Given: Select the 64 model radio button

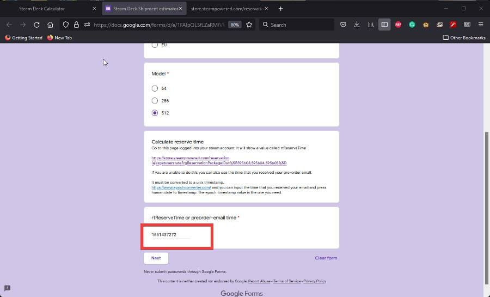Looking at the screenshot, I should tap(155, 88).
